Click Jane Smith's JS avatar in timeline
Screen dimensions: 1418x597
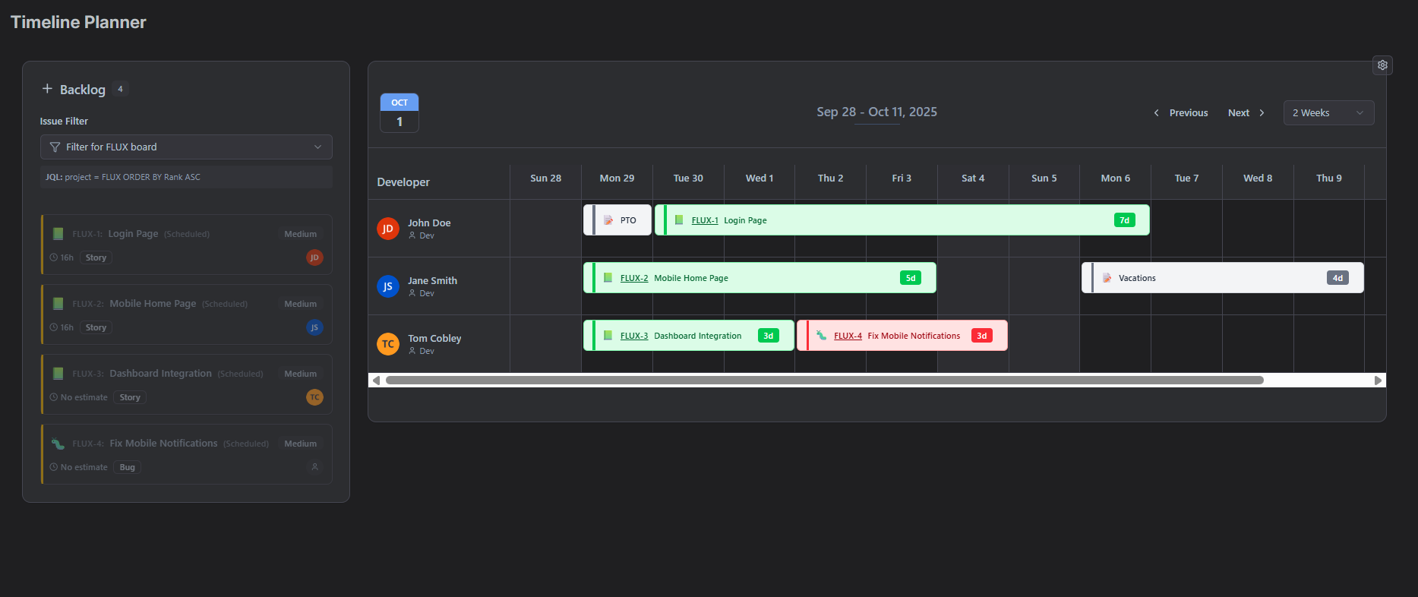(388, 286)
